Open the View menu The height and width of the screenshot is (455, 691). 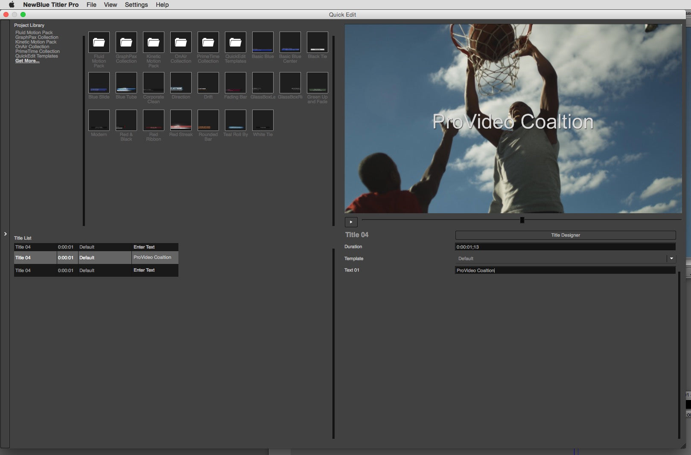coord(110,5)
